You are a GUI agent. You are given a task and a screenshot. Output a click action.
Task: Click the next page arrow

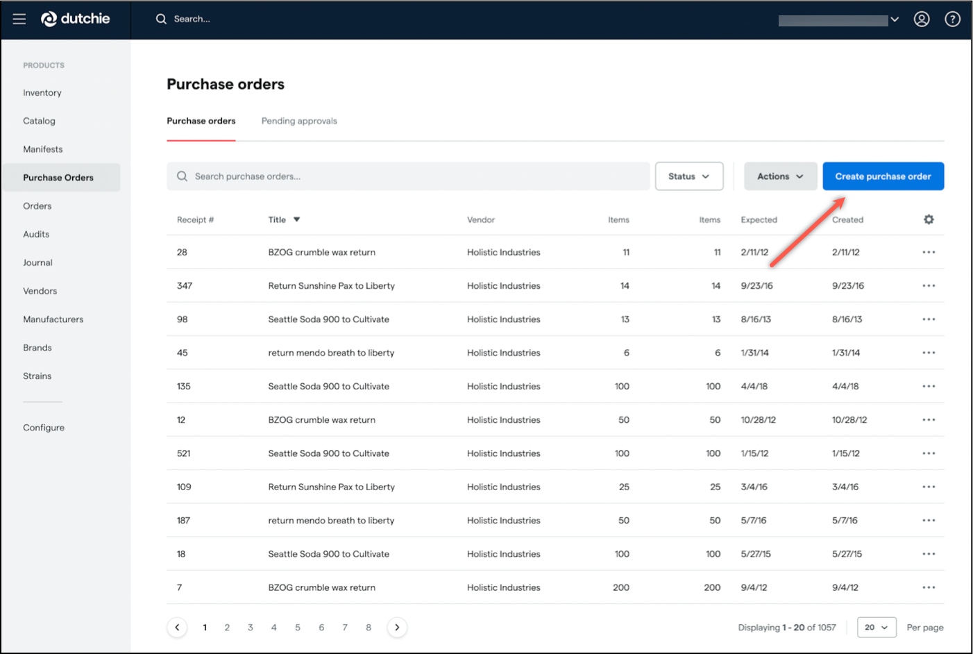(x=397, y=627)
